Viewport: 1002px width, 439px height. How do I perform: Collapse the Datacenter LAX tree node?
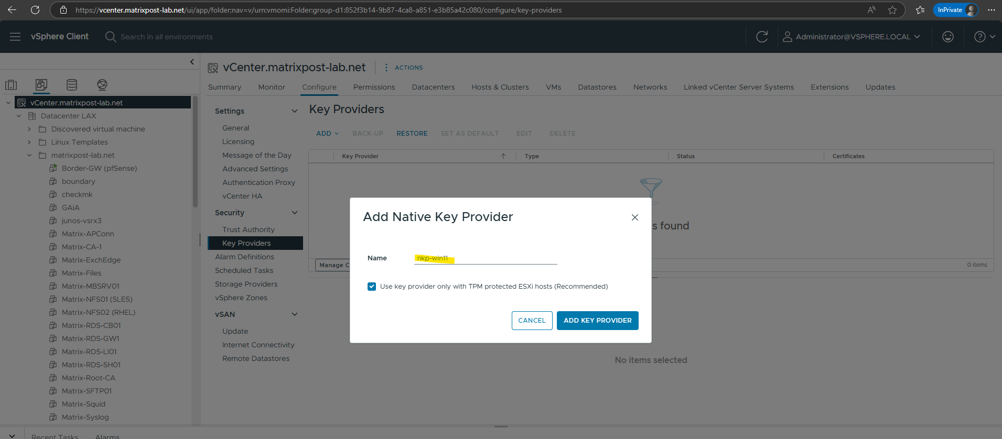[x=19, y=116]
